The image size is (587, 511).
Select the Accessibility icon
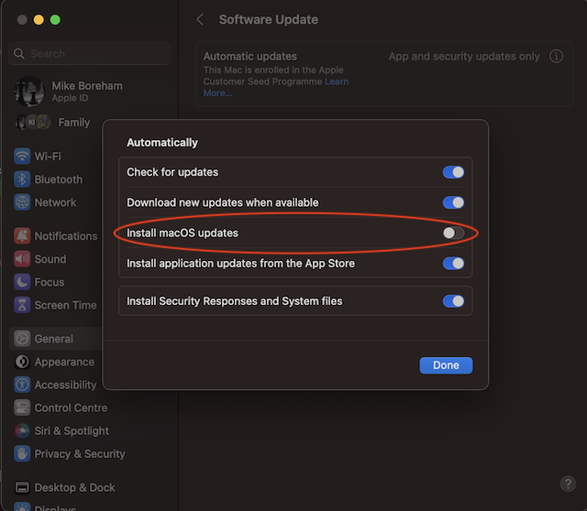(x=22, y=385)
